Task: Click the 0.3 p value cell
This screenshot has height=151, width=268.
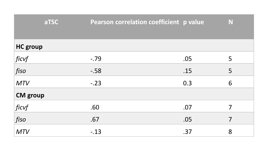Action: pos(187,83)
